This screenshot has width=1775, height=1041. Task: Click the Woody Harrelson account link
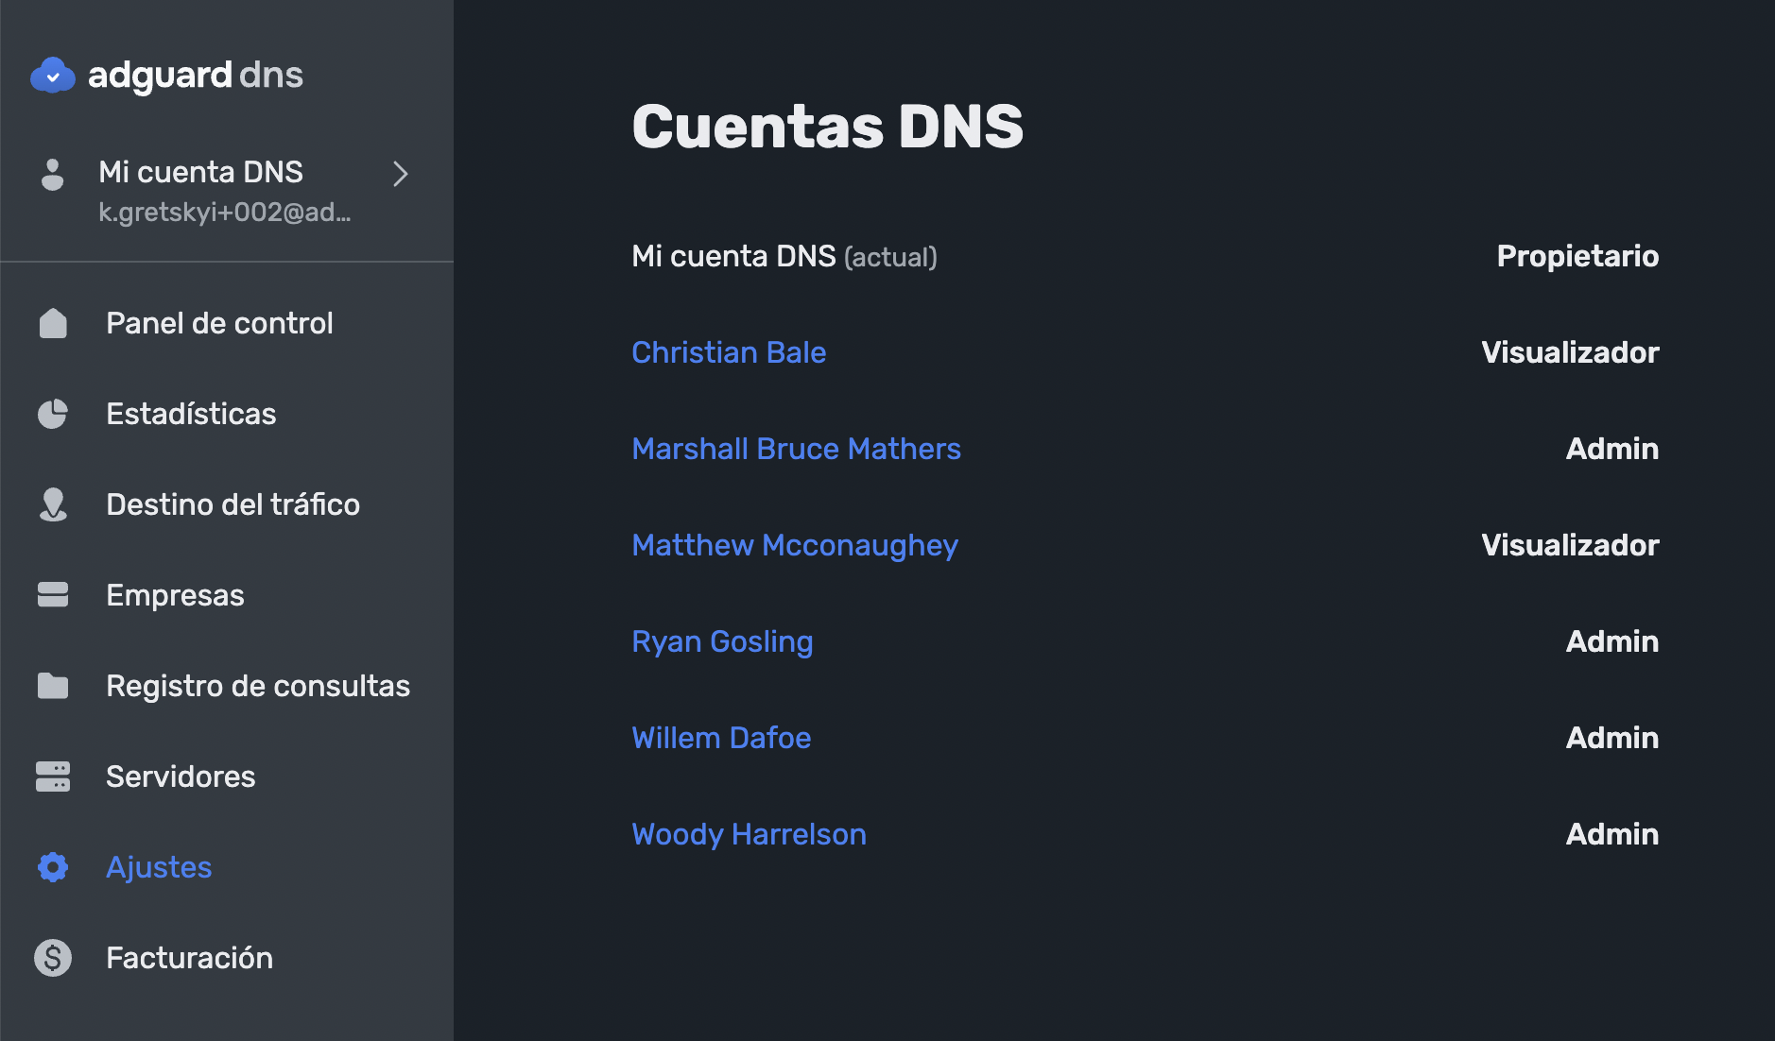(x=749, y=834)
